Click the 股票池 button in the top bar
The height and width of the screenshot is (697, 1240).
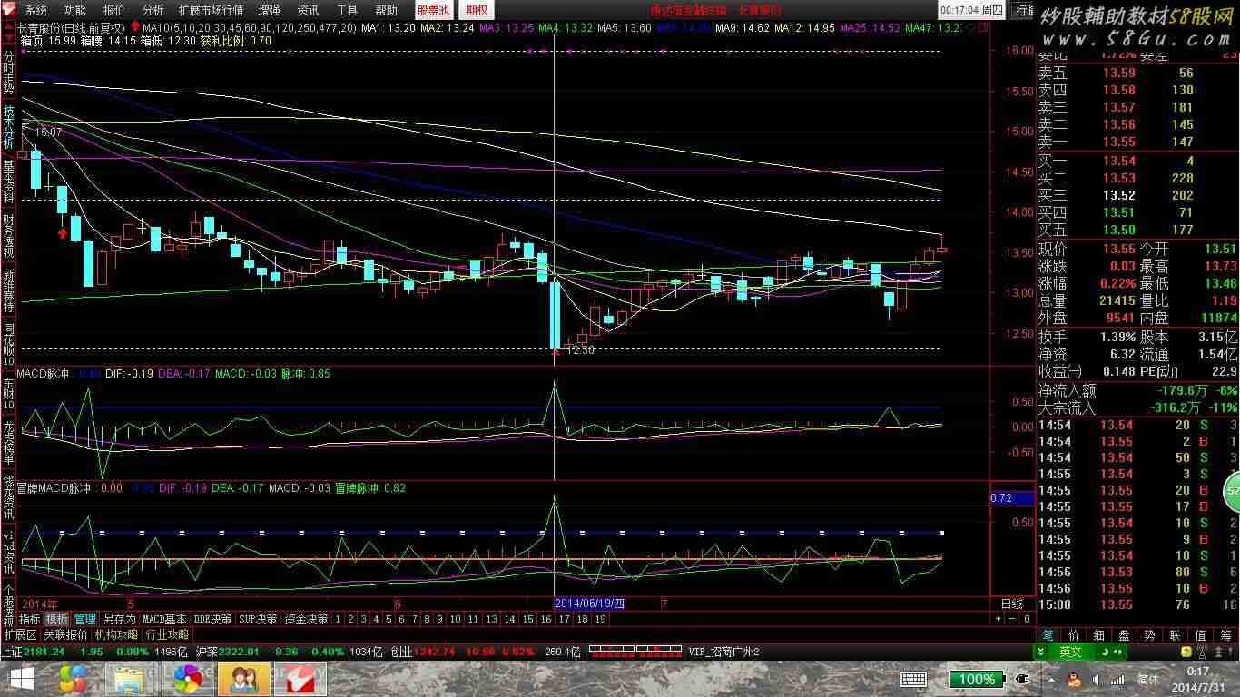pos(434,10)
